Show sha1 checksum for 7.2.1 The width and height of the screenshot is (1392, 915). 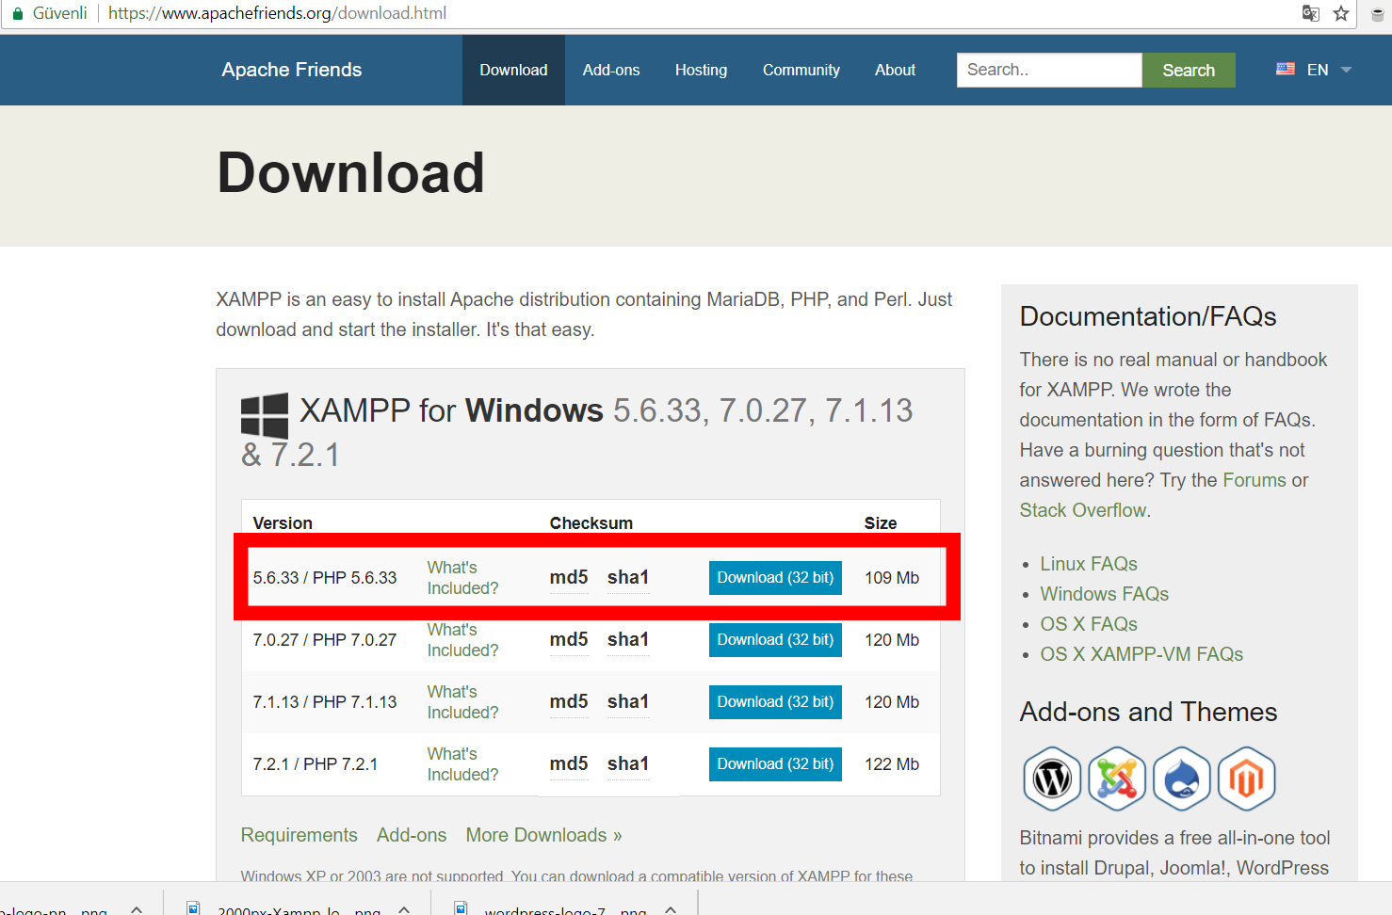pyautogui.click(x=628, y=764)
